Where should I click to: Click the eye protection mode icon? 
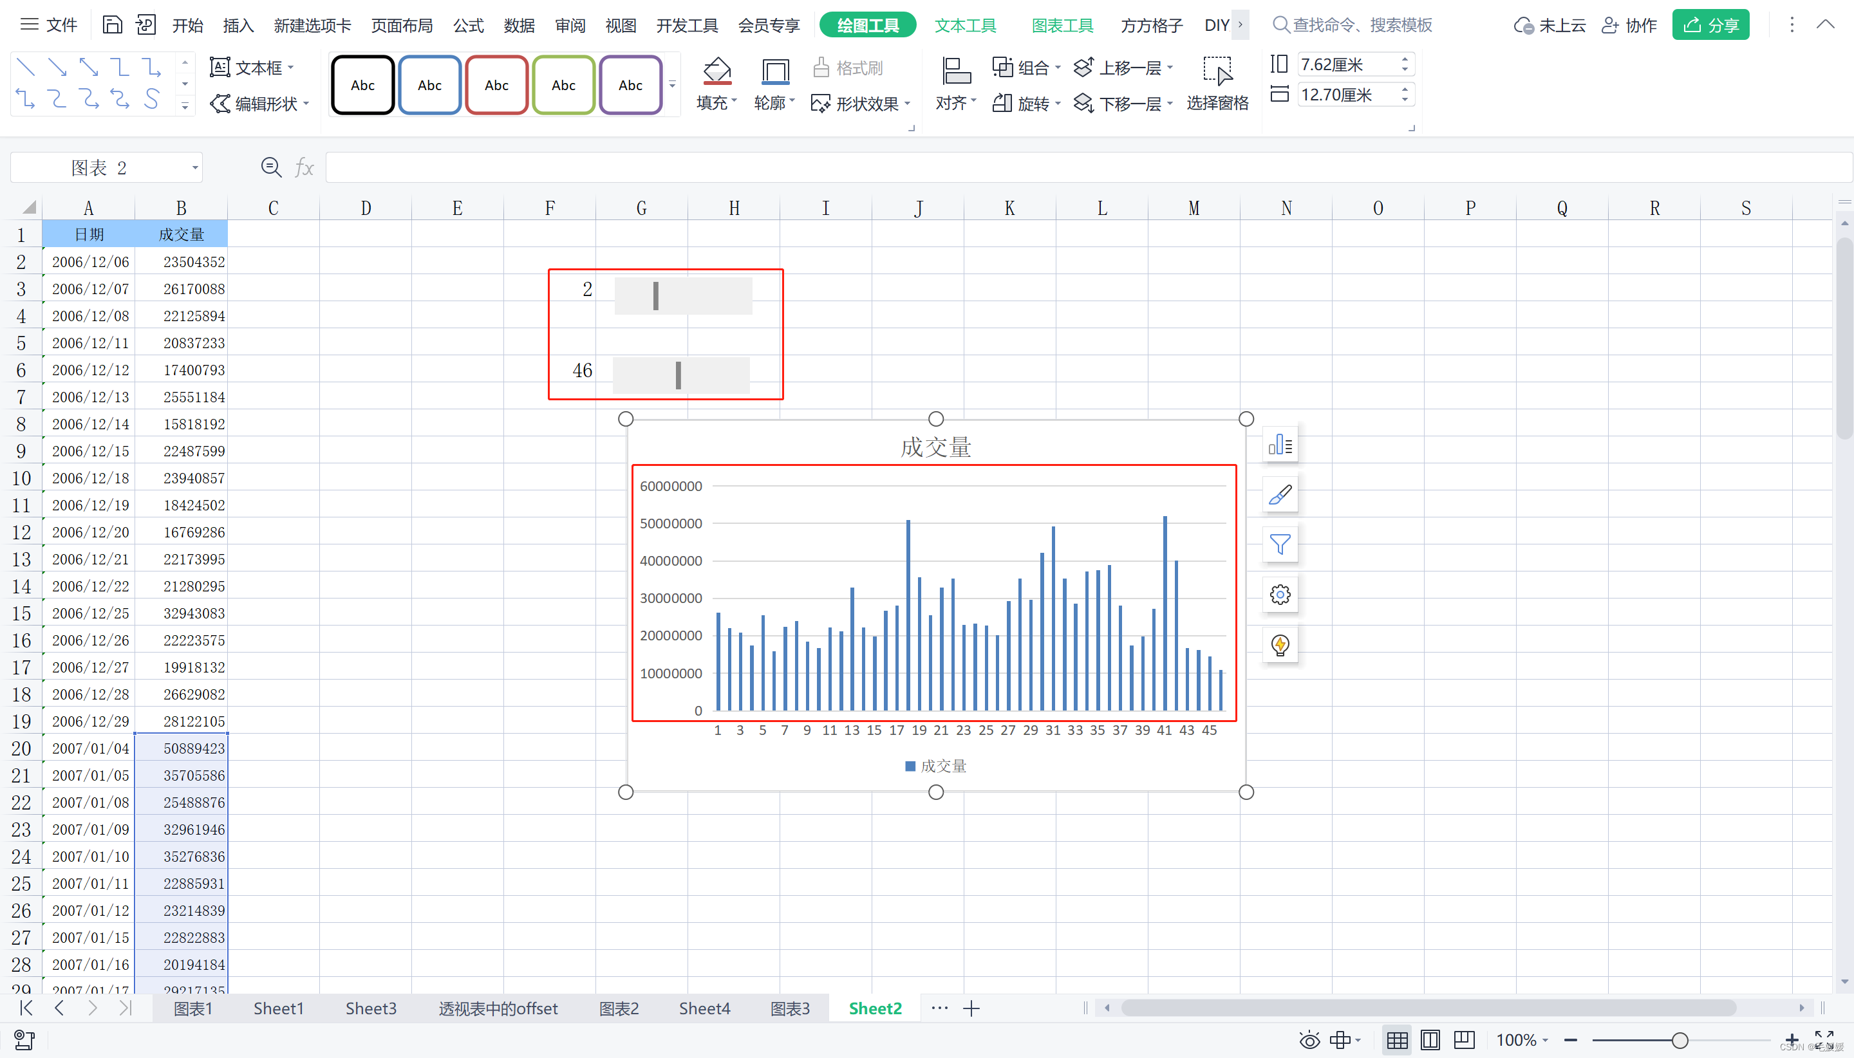click(x=1309, y=1040)
